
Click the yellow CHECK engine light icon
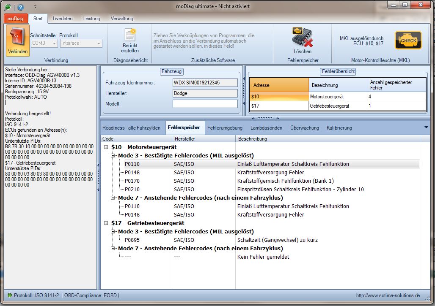point(408,41)
